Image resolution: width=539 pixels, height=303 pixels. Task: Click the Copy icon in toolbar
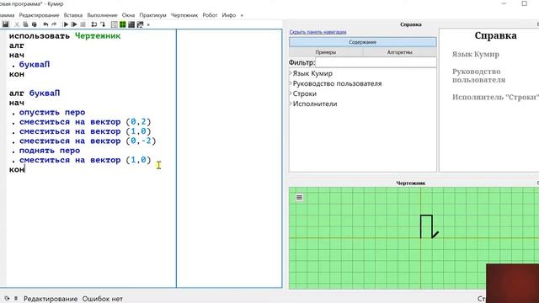(25, 24)
